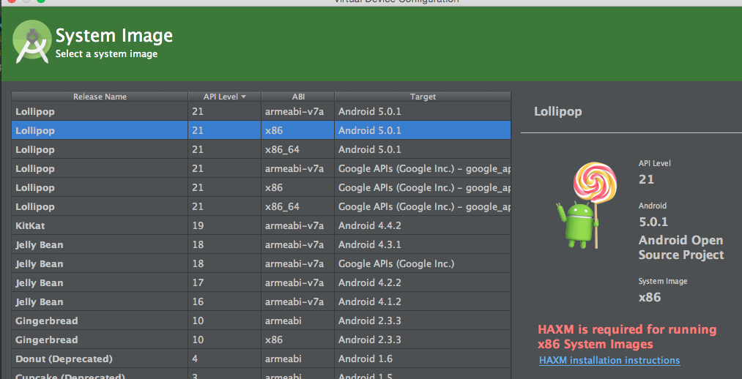Sort the table by Target column header
Screen dimensions: 742x379
[x=423, y=97]
